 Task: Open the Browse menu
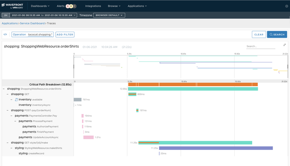coord(114,6)
